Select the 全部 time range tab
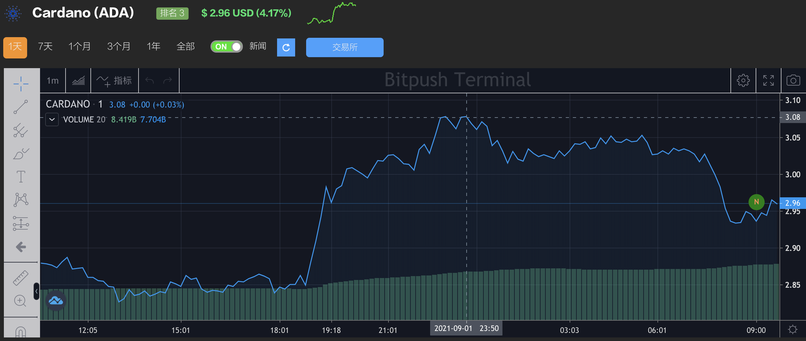806x341 pixels. [x=186, y=46]
